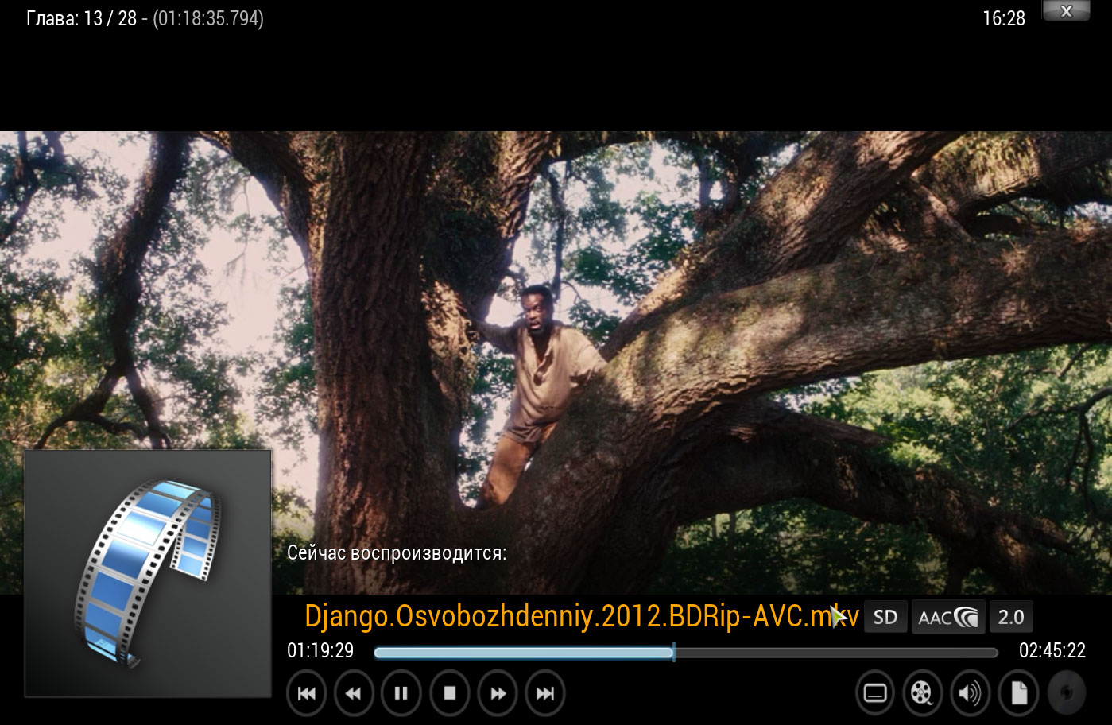1112x725 pixels.
Task: Click the film strip thumbnail image
Action: coord(149,573)
